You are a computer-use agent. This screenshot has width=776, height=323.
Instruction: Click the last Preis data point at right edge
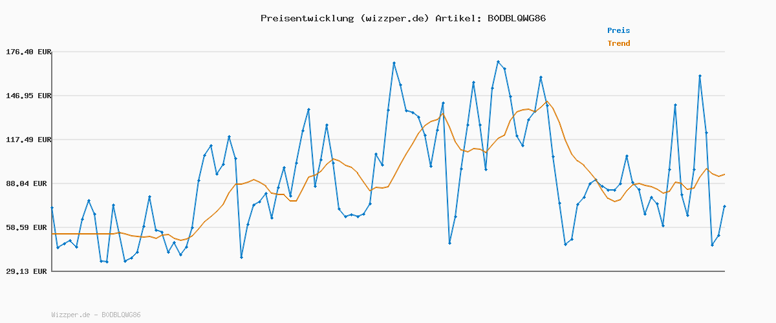[724, 206]
